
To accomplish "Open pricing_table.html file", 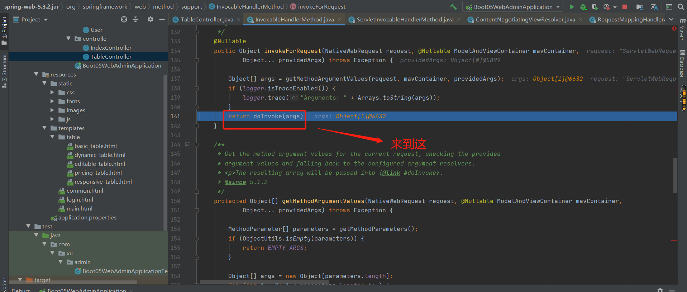I will tap(98, 173).
